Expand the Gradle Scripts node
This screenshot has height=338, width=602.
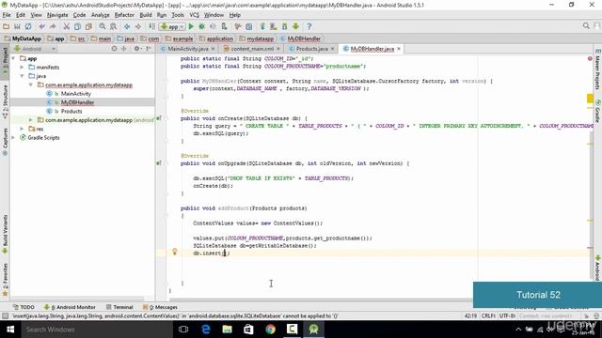13,138
